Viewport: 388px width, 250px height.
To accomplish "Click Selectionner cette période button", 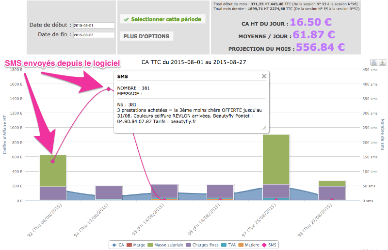I will 162,19.
